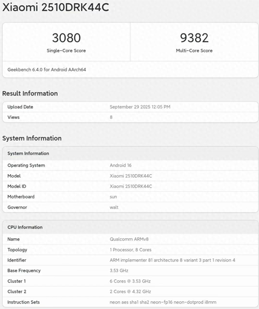Select the 1 Processor, 8 Cores value
Screen dimensions: 259x309
pos(131,250)
